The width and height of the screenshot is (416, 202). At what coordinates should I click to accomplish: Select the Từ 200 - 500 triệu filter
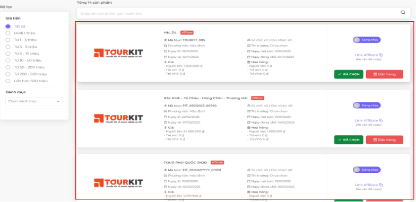pos(8,74)
